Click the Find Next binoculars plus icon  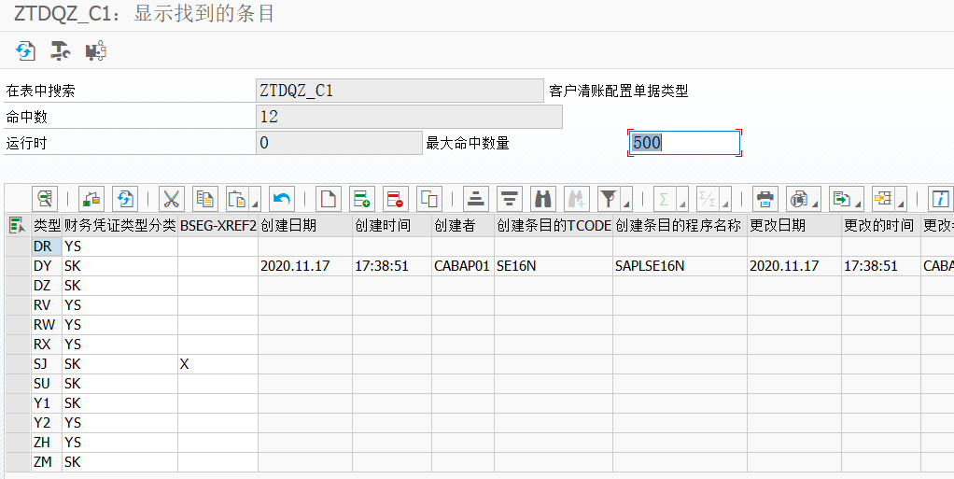[577, 199]
